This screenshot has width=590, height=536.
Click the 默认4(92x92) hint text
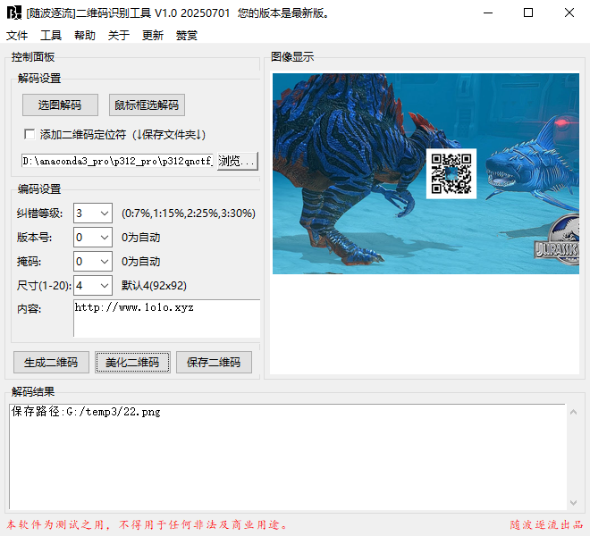click(x=154, y=286)
